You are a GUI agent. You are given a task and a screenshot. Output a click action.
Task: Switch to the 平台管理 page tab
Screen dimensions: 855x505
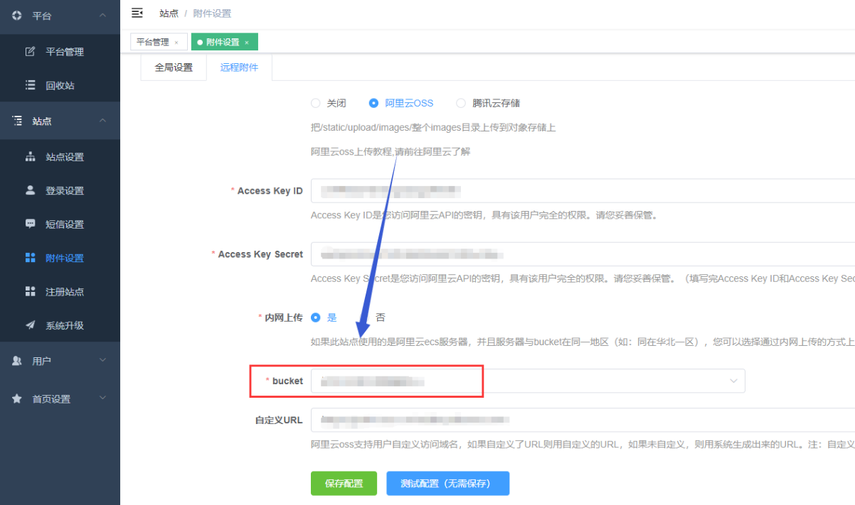[x=152, y=43]
